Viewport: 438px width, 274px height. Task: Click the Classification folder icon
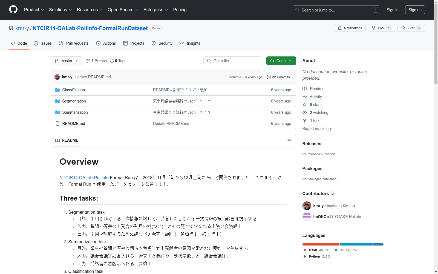click(57, 90)
